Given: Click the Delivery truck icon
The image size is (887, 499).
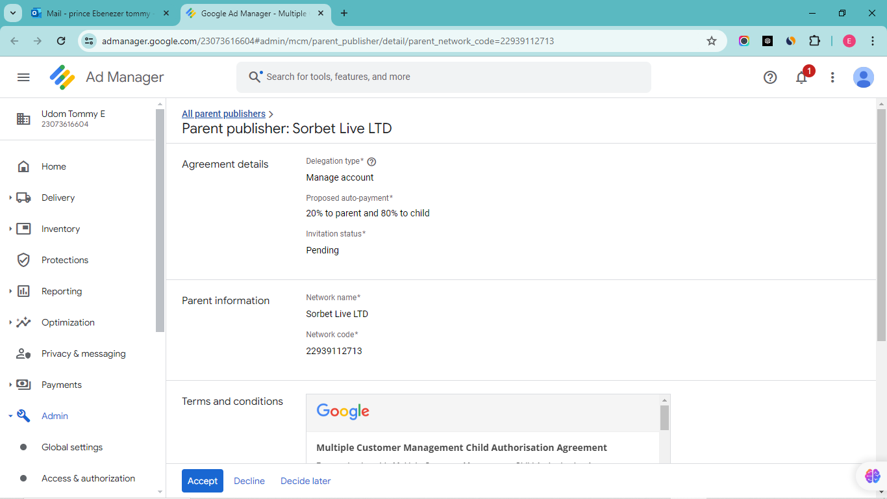Looking at the screenshot, I should tap(23, 198).
